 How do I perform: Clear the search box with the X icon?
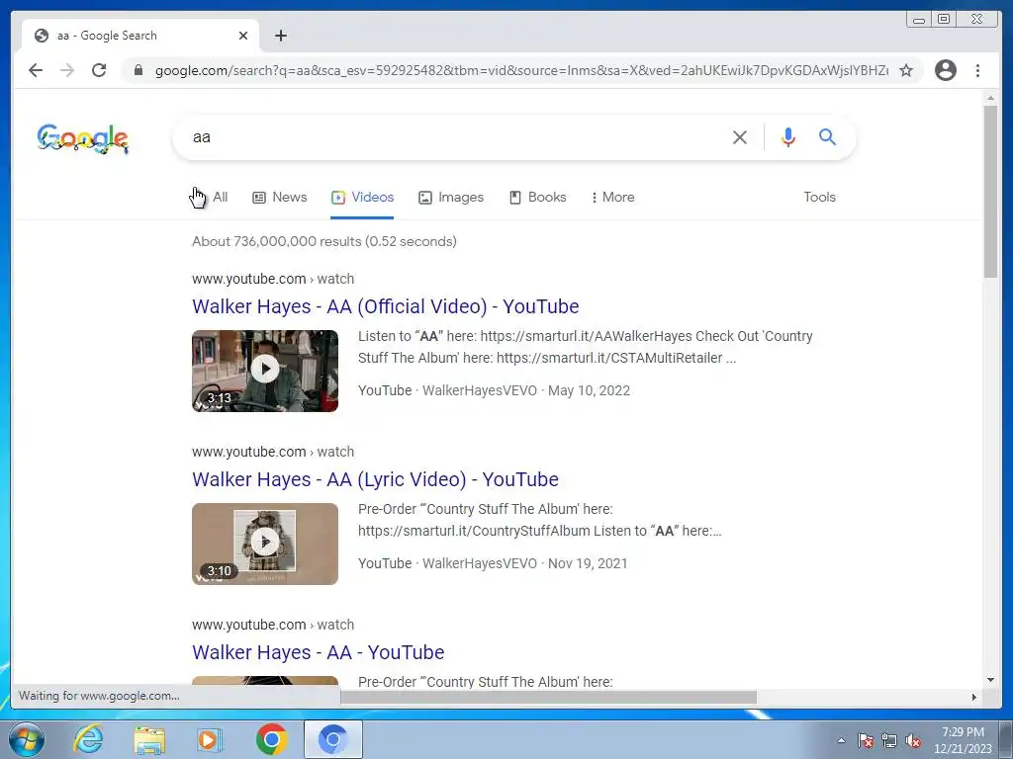tap(740, 136)
